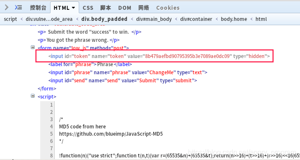The width and height of the screenshot is (300, 160).
Task: Switch to the CSS tab
Action: [x=88, y=8]
